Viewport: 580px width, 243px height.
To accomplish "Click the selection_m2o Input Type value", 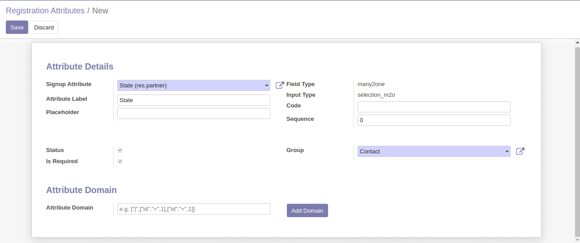I will click(x=376, y=95).
